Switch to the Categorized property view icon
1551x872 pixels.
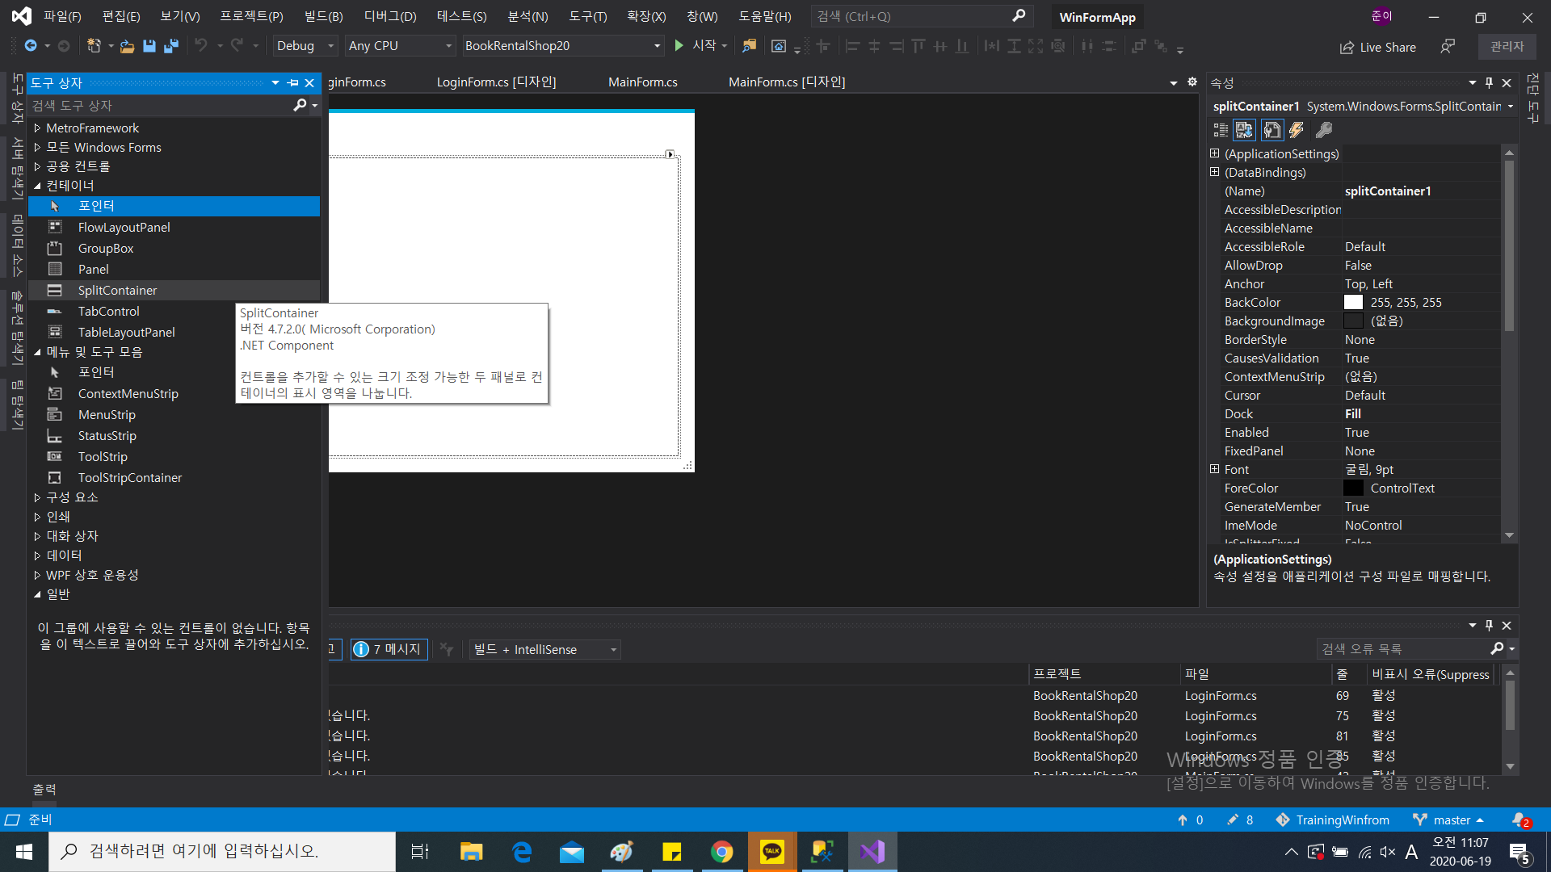click(x=1221, y=130)
